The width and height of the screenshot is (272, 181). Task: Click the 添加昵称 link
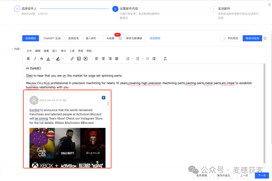click(x=155, y=38)
